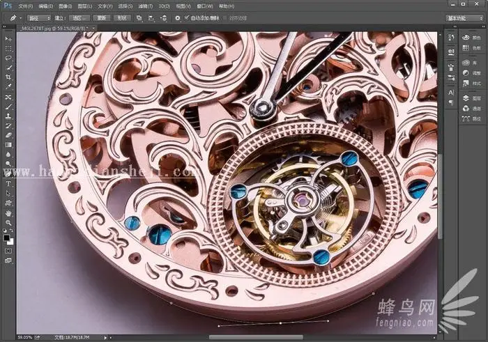The height and width of the screenshot is (342, 488).
Task: Click the Mask make button
Action: pos(102,18)
